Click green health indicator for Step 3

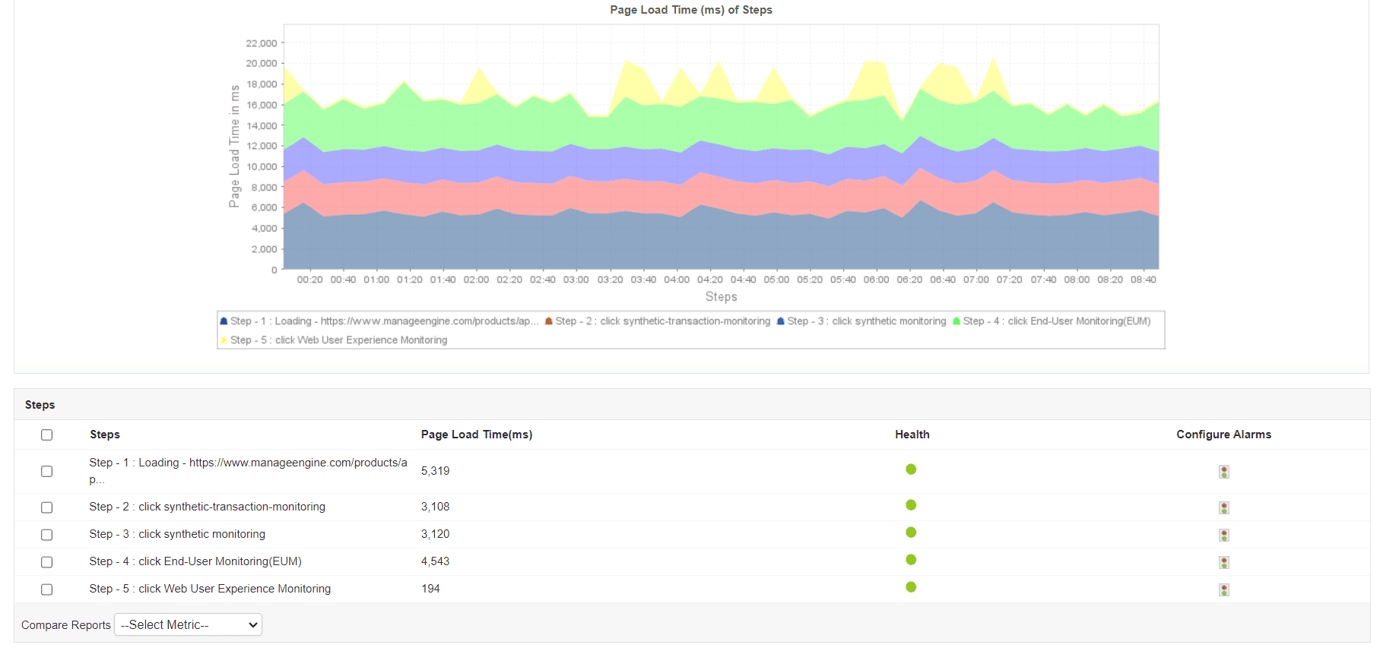(911, 532)
